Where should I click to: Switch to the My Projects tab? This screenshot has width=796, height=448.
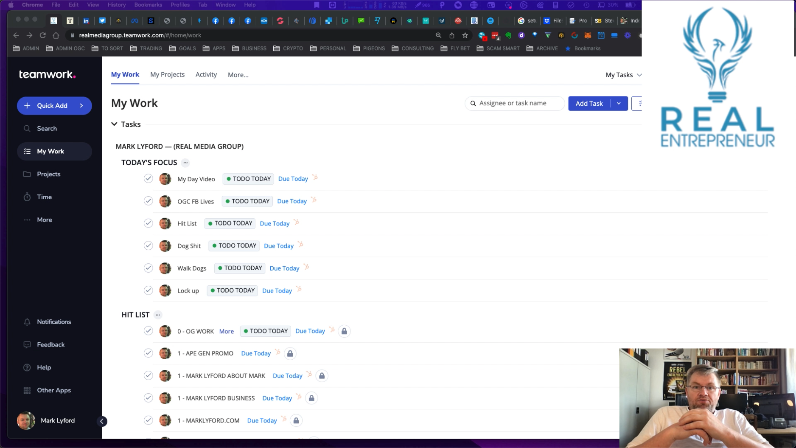click(167, 75)
